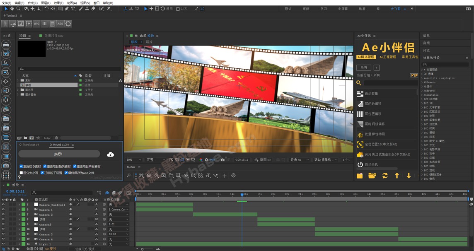Enable the 区分大小写 checkbox
The width and height of the screenshot is (474, 251).
[21, 173]
